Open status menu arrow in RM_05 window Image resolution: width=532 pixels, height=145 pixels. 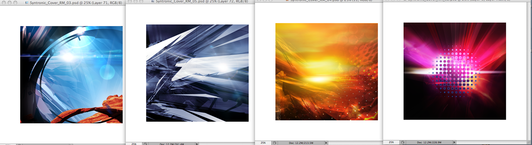197,144
